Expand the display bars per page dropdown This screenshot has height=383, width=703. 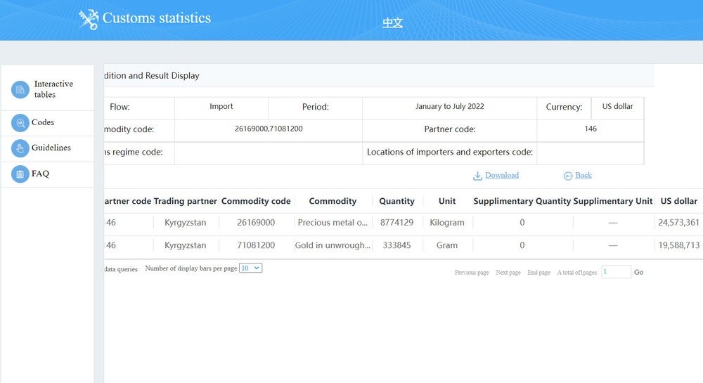[250, 268]
